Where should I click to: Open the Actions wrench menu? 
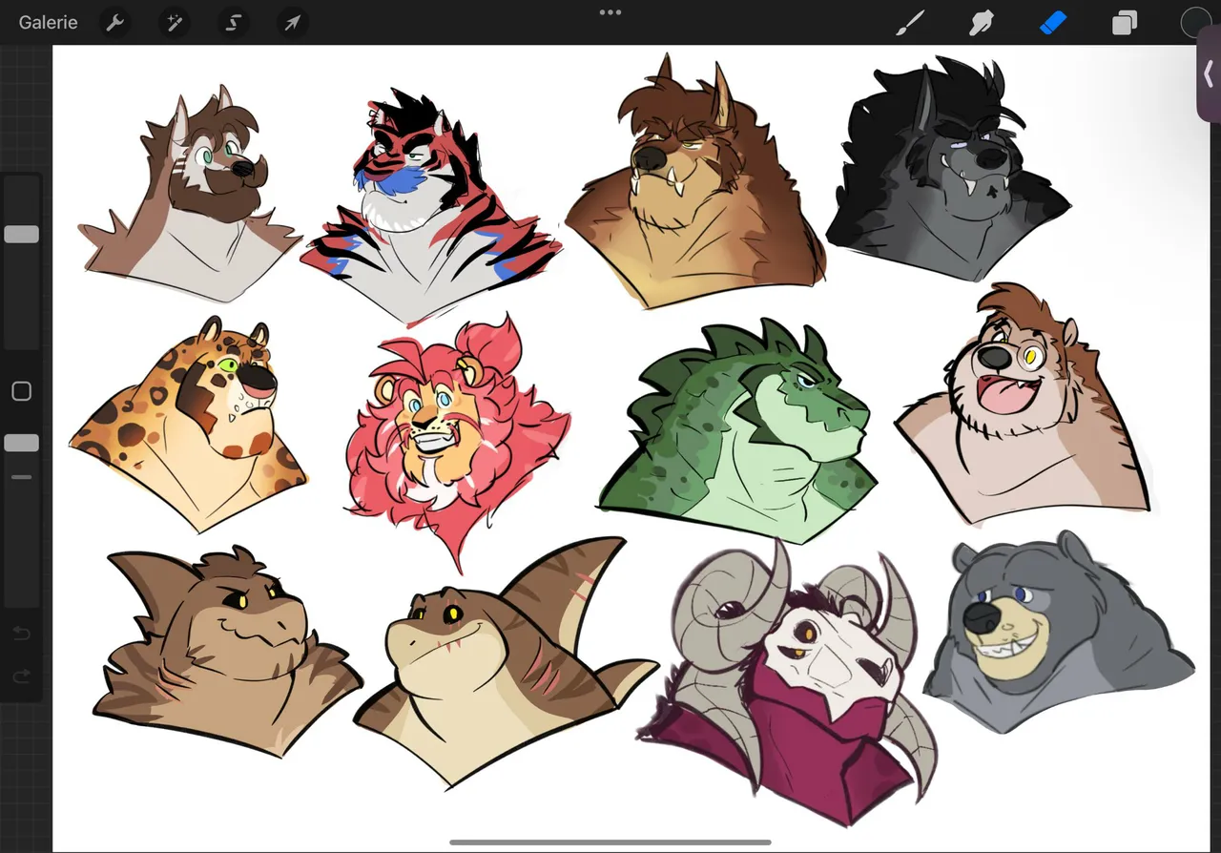click(115, 22)
